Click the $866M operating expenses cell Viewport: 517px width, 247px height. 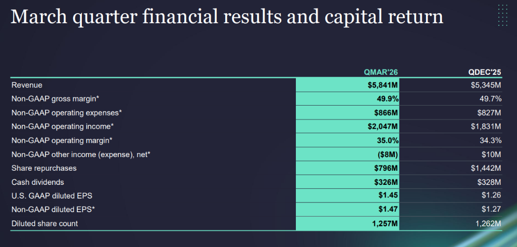pyautogui.click(x=386, y=113)
